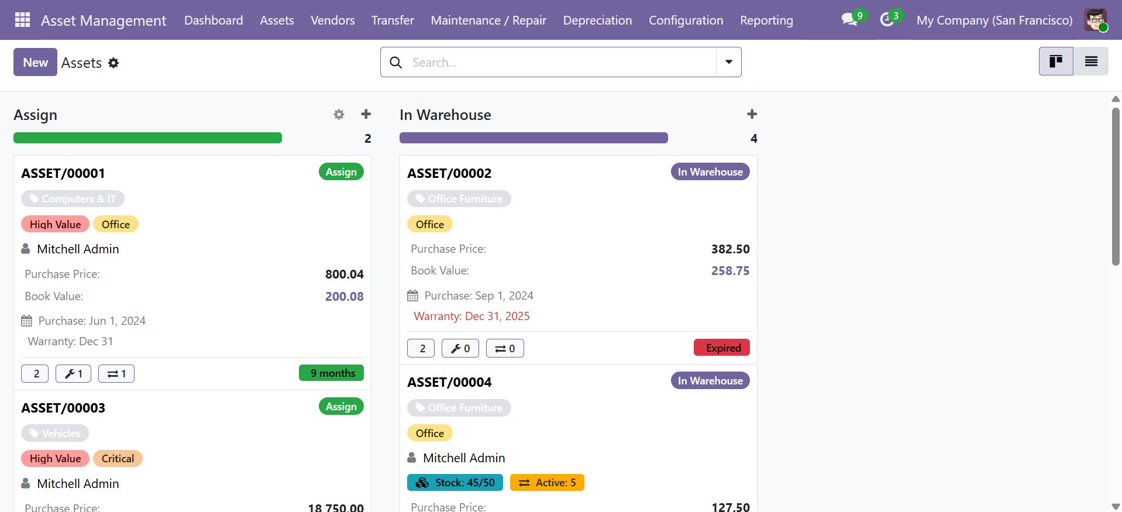Open the Configuration menu

(x=686, y=20)
